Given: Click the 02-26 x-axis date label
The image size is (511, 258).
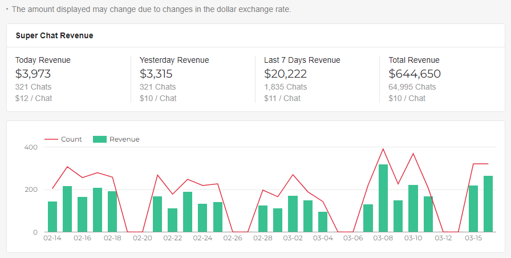Looking at the screenshot, I should tap(233, 238).
